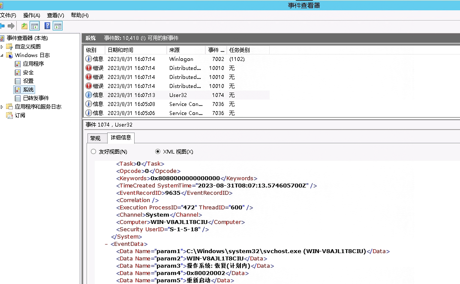This screenshot has height=284, width=460.
Task: Select the XML 视图(X) radio button
Action: 158,152
